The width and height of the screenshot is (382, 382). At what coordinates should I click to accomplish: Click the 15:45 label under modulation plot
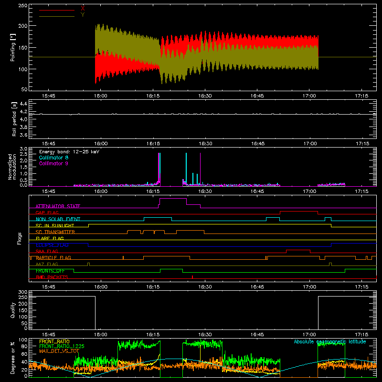click(49, 191)
